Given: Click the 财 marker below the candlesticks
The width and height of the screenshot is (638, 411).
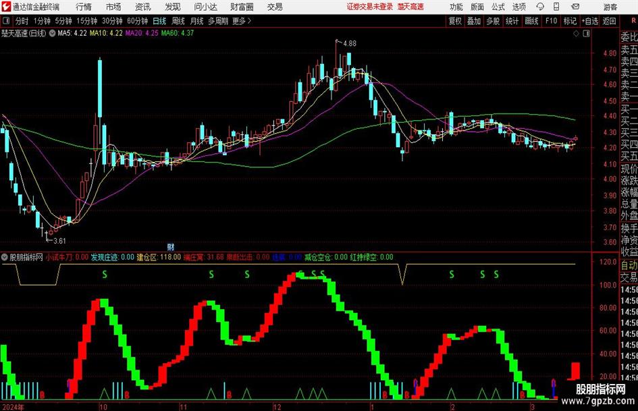Looking at the screenshot, I should [x=171, y=246].
